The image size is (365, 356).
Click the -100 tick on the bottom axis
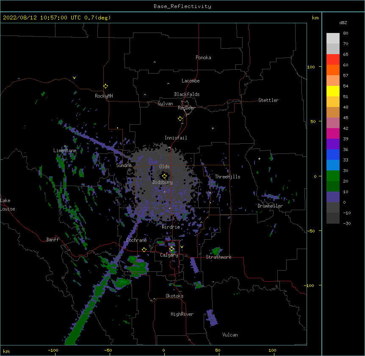point(53,350)
